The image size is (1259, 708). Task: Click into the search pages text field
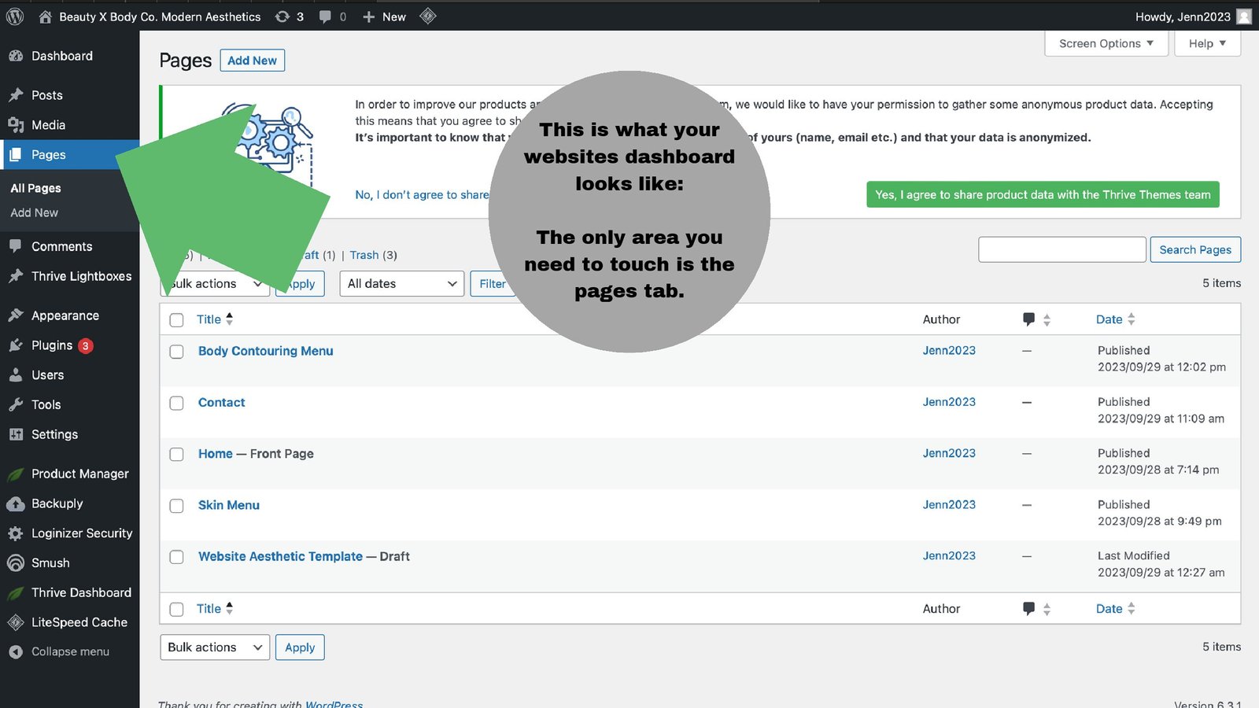(1061, 249)
